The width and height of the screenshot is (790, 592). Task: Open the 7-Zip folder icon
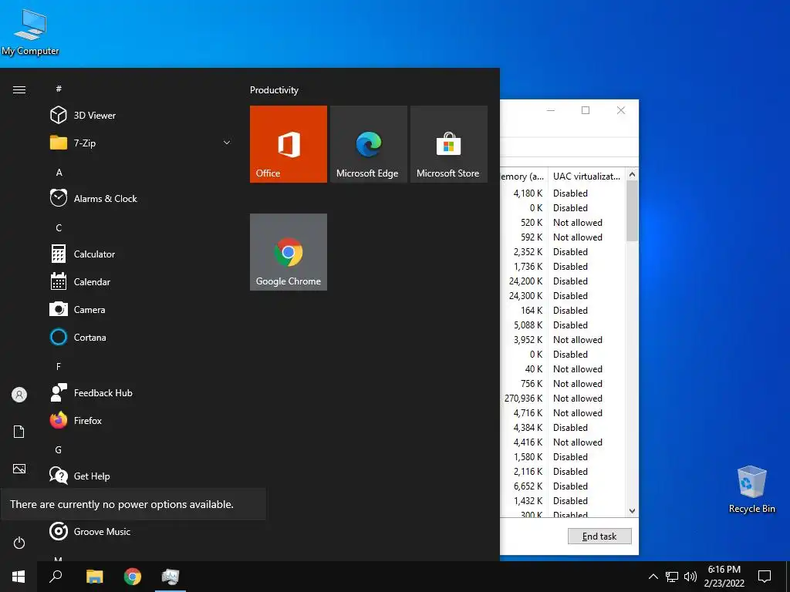59,143
